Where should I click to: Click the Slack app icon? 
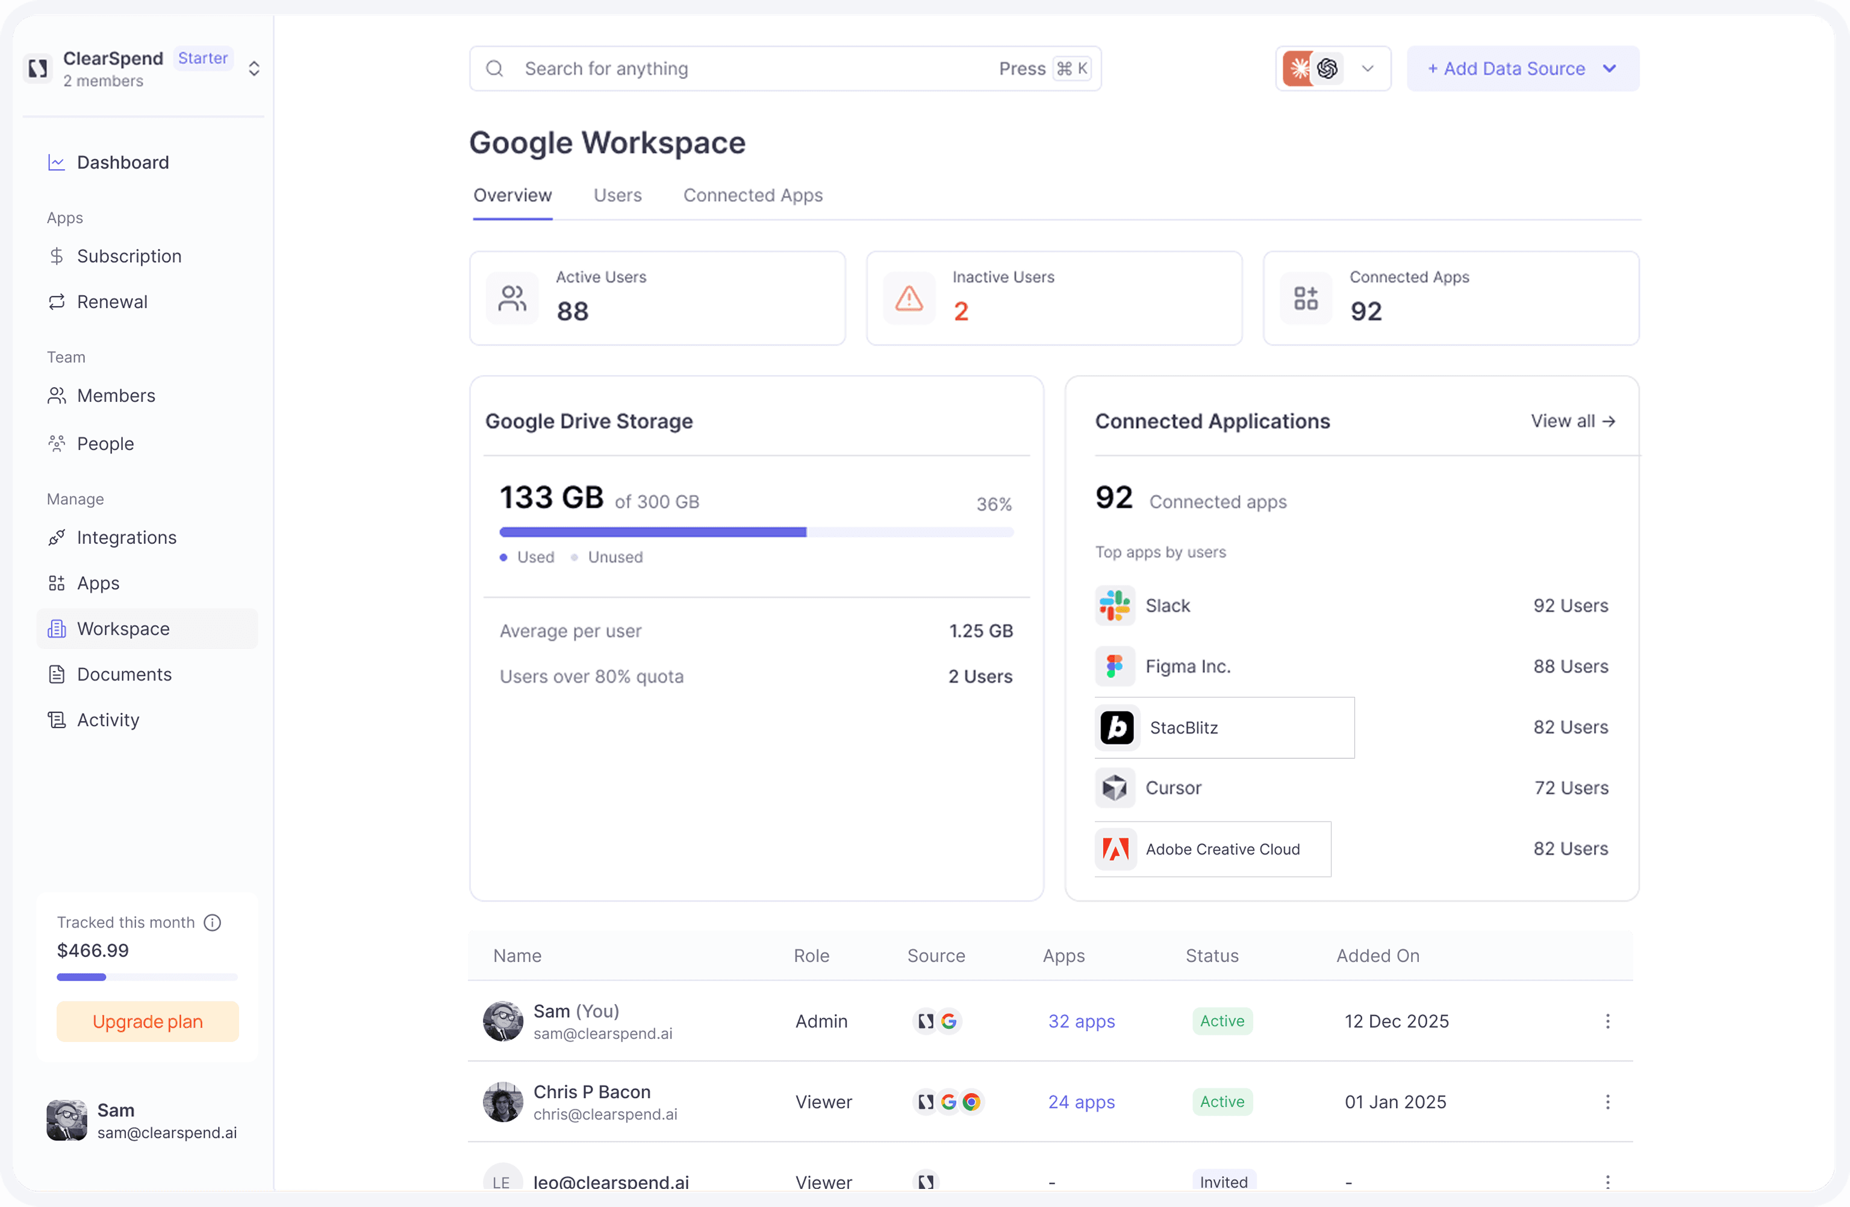[x=1115, y=605]
